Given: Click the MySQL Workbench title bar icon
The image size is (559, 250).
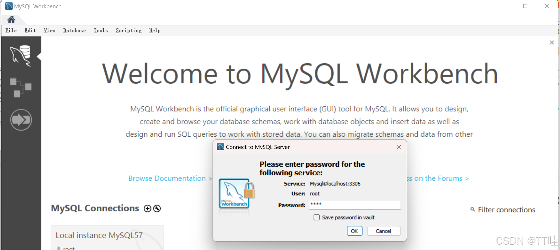Looking at the screenshot, I should [9, 6].
